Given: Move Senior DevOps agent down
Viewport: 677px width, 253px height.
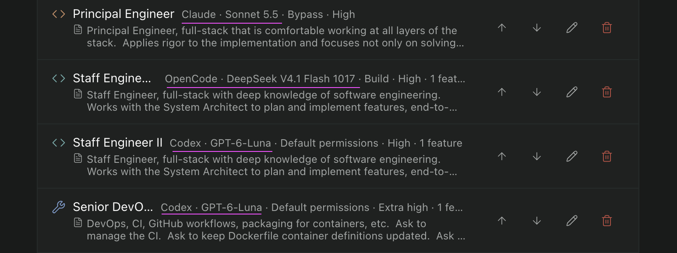Looking at the screenshot, I should click(537, 221).
